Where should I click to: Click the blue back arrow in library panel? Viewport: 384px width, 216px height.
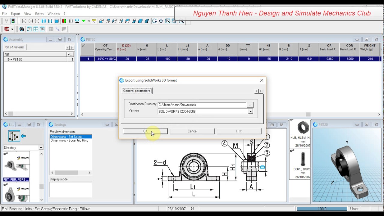coord(23,136)
